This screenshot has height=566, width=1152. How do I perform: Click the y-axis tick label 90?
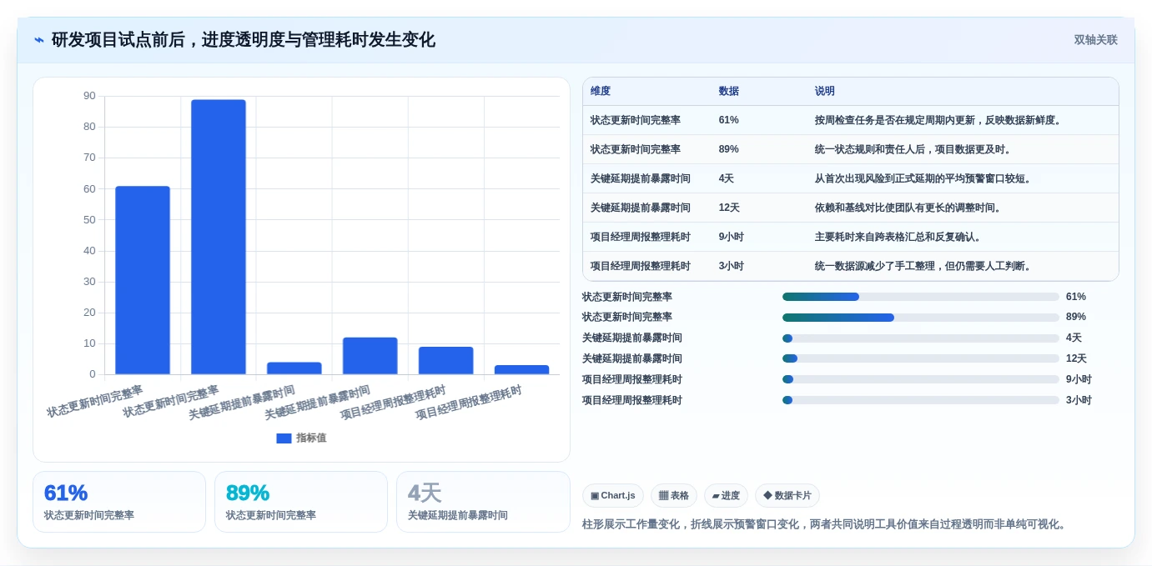click(89, 96)
